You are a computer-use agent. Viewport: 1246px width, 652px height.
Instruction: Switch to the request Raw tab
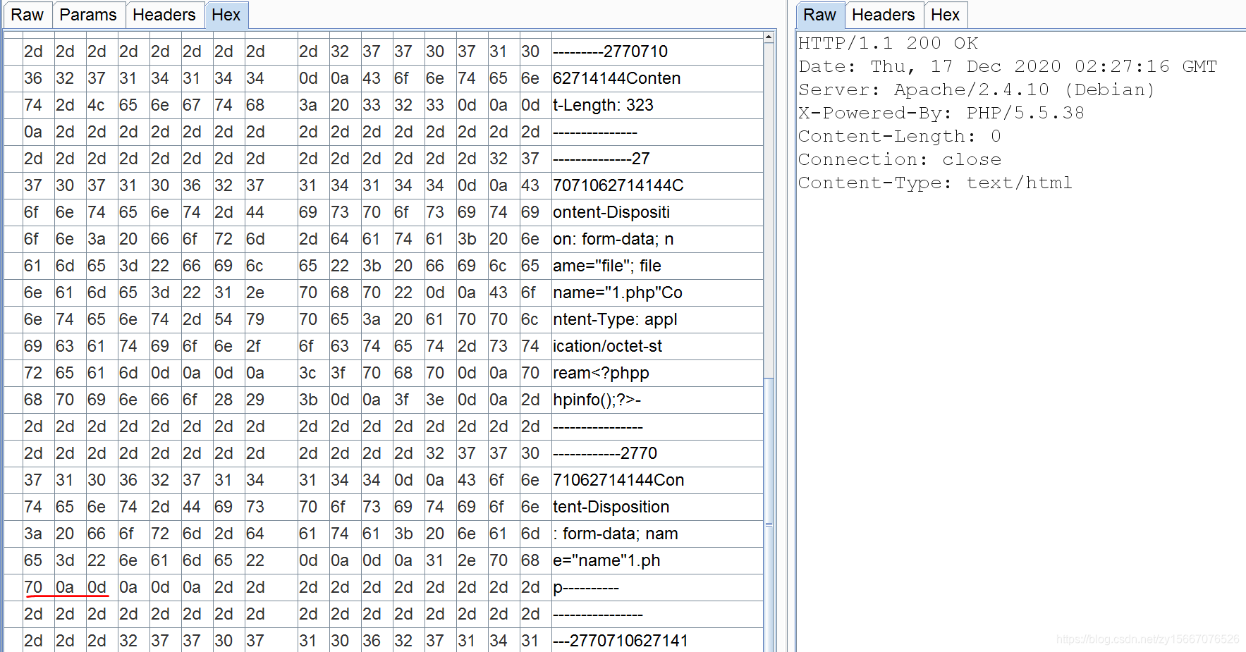27,15
